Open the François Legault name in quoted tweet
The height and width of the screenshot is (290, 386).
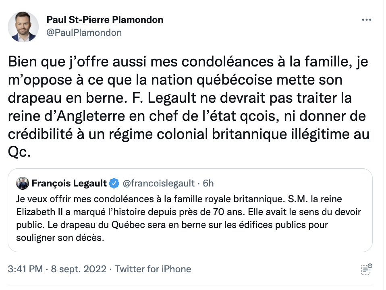[x=69, y=184]
